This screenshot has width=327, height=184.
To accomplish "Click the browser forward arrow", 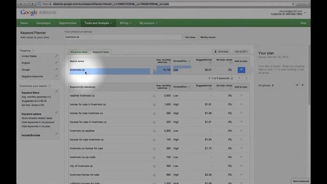I will click(25, 4).
